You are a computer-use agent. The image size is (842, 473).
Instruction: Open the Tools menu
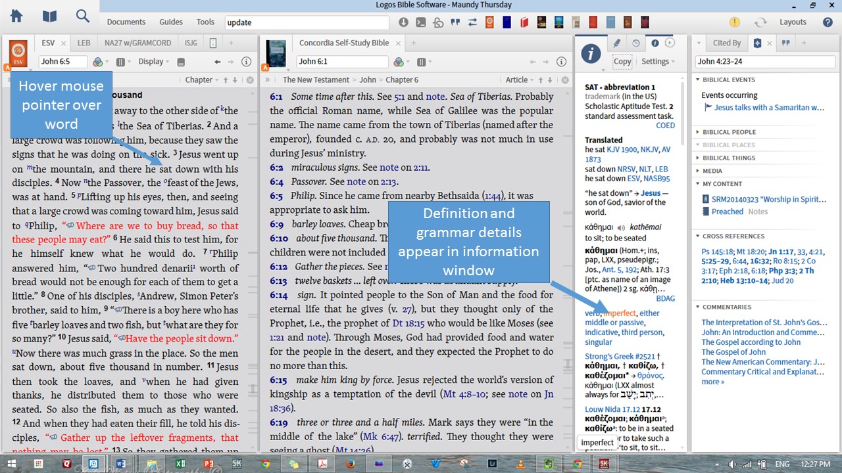click(x=205, y=22)
